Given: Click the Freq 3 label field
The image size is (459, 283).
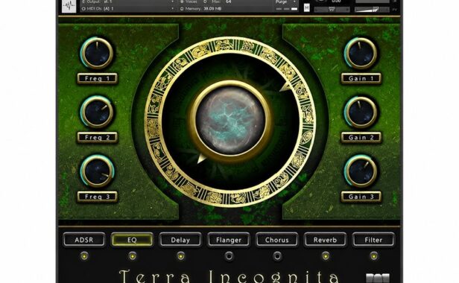Looking at the screenshot, I should coord(97,197).
